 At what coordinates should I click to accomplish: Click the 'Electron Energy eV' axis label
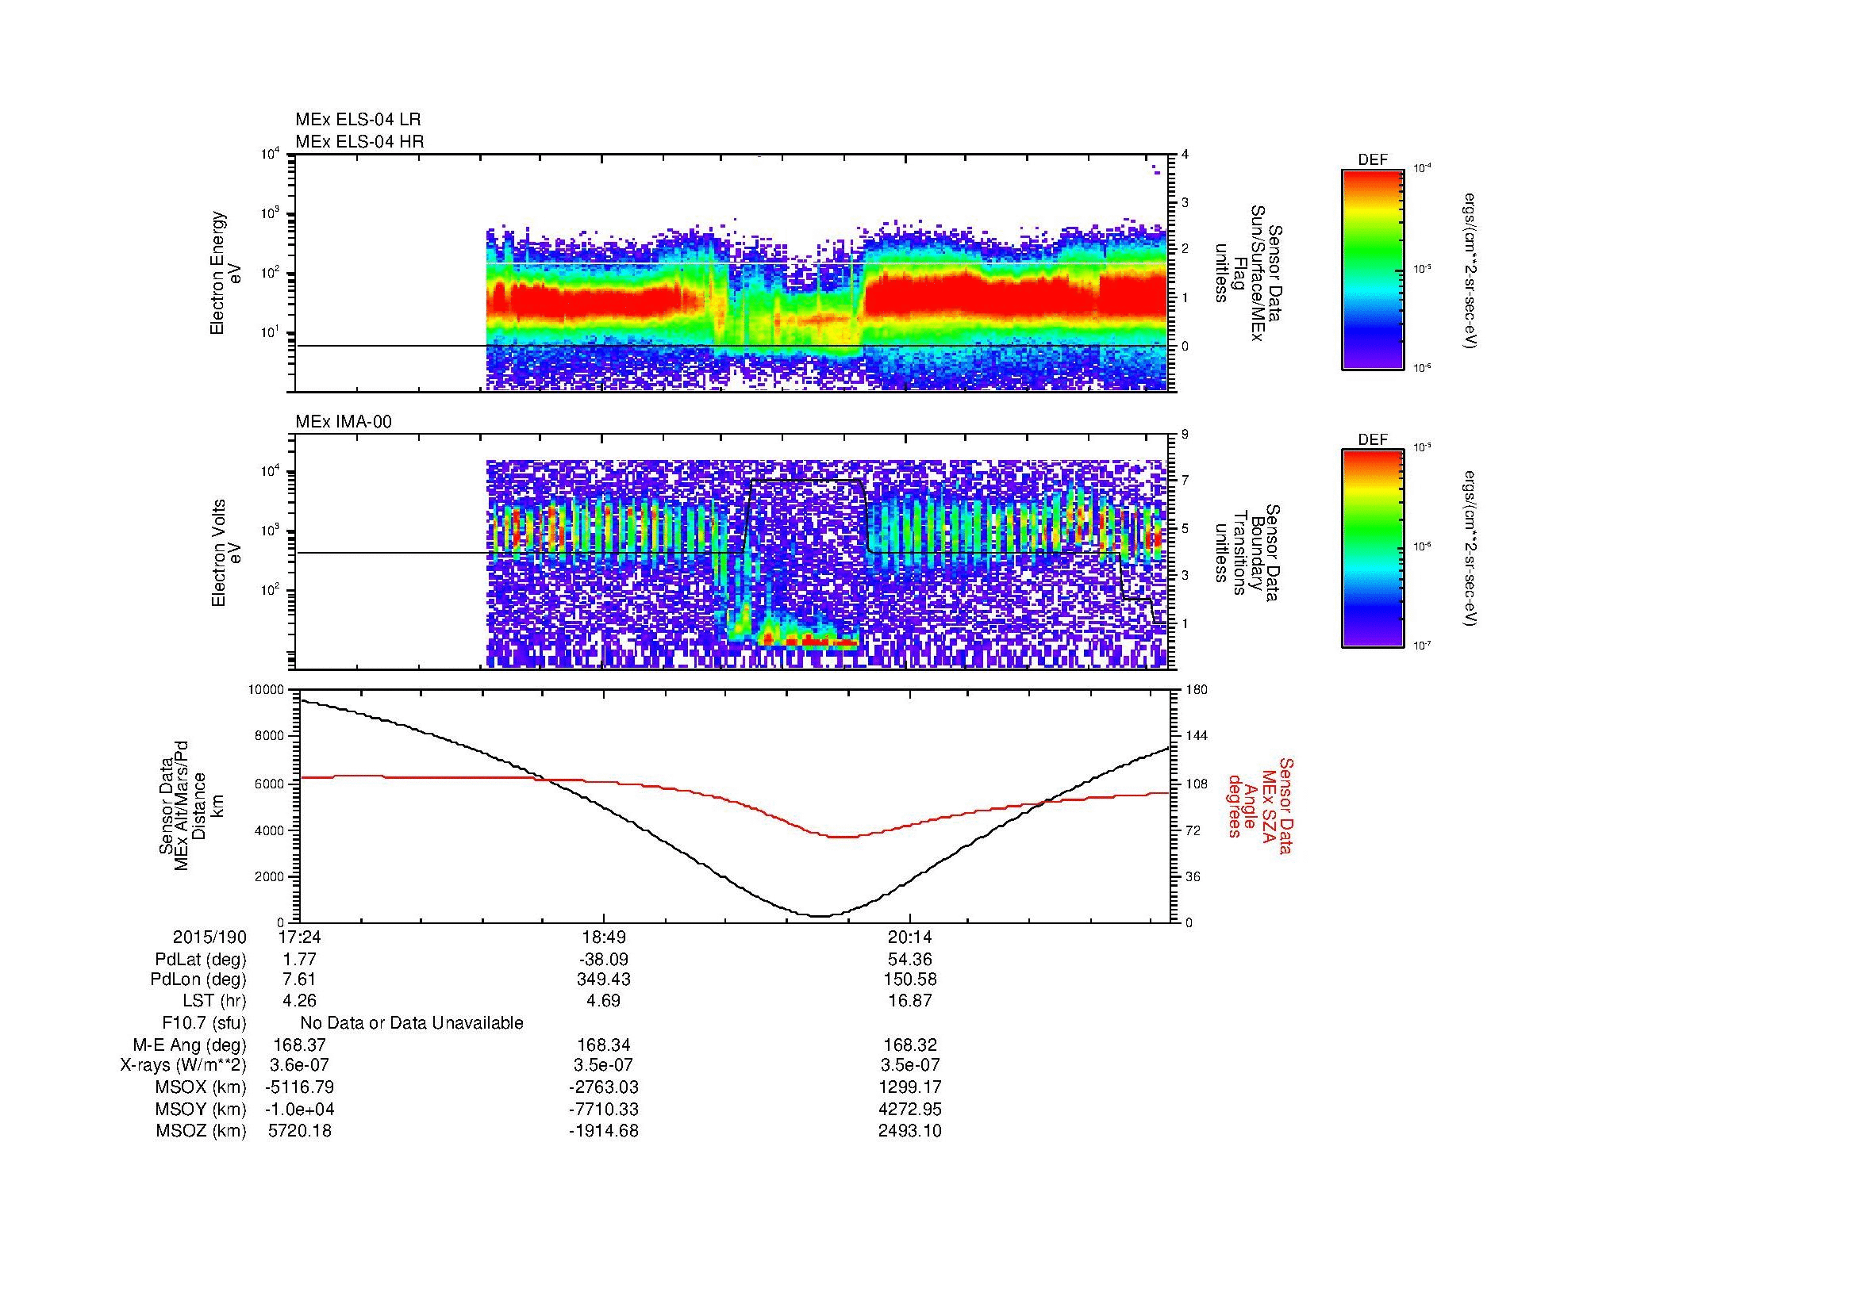tap(226, 273)
